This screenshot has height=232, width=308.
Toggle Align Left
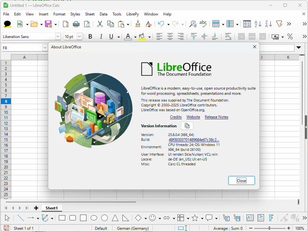tap(159, 37)
